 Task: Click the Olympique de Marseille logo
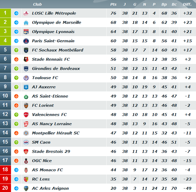tap(26, 23)
